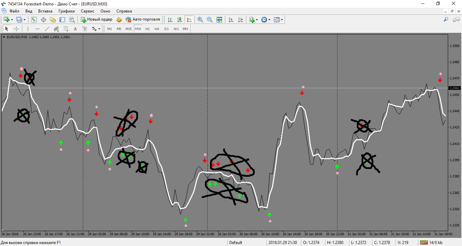Expand the EURUSD,M30 chart title triangle
Viewport: 462px width, 246px height.
4,37
